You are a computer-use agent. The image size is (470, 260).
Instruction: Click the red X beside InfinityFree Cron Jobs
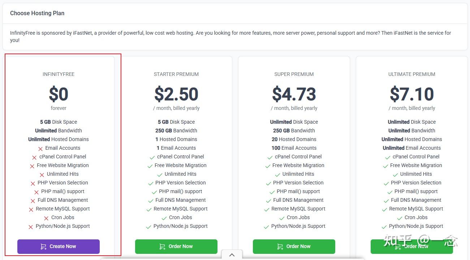[46, 218]
